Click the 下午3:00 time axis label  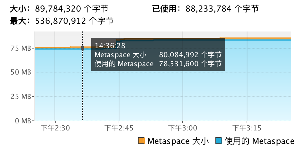[183, 129]
